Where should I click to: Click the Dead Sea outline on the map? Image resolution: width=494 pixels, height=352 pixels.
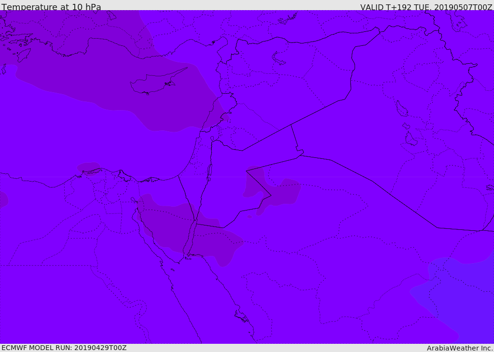pos(209,173)
